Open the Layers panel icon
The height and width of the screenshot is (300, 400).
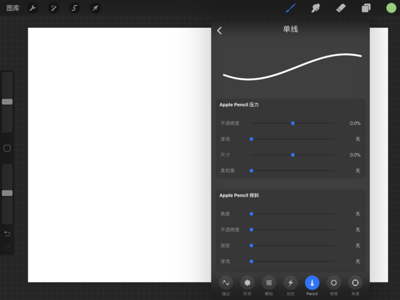pos(366,8)
